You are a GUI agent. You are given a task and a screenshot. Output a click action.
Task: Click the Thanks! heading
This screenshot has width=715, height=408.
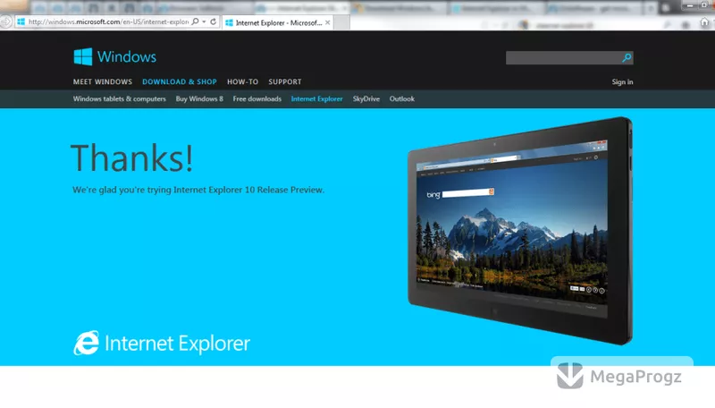click(x=131, y=157)
